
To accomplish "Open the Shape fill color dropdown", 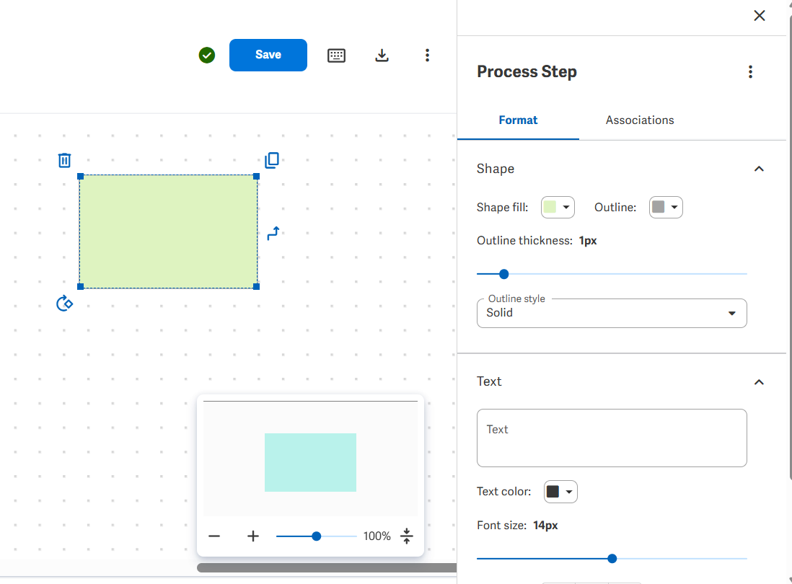I will [x=558, y=208].
